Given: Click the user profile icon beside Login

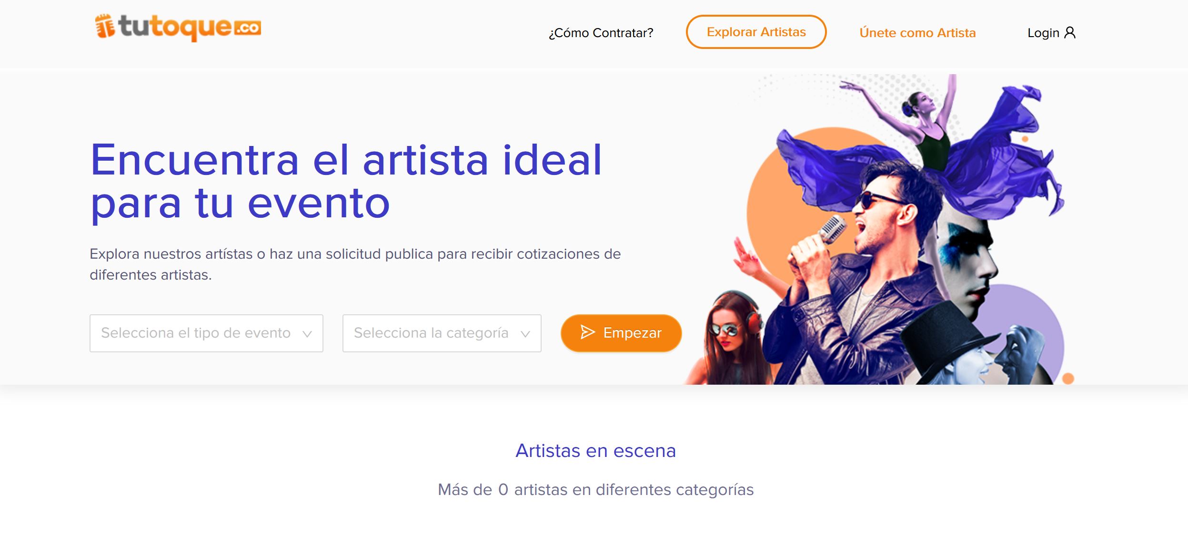Looking at the screenshot, I should [x=1070, y=32].
